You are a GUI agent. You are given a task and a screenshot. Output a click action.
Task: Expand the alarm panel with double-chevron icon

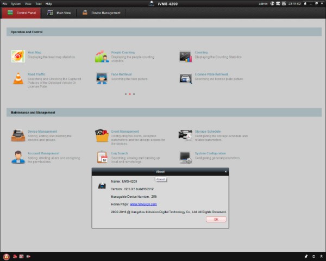[x=321, y=257]
